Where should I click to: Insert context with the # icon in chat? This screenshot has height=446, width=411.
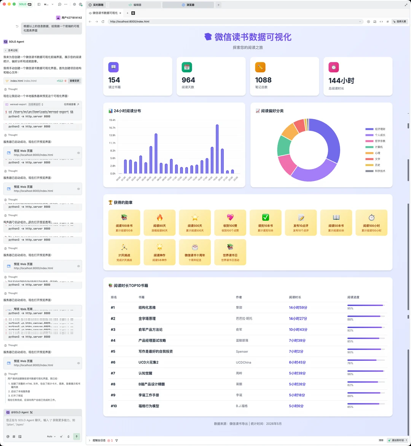(14, 436)
